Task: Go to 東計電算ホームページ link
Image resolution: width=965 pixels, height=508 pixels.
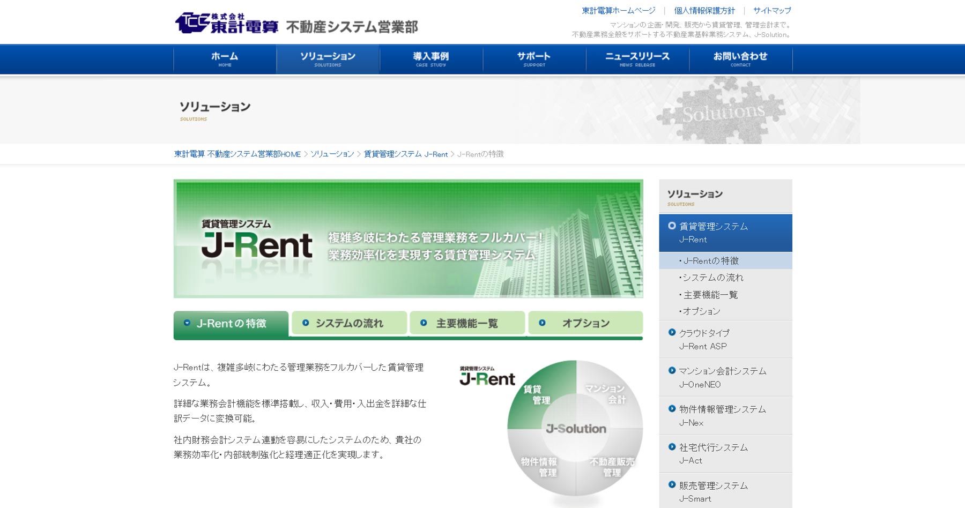Action: (619, 11)
